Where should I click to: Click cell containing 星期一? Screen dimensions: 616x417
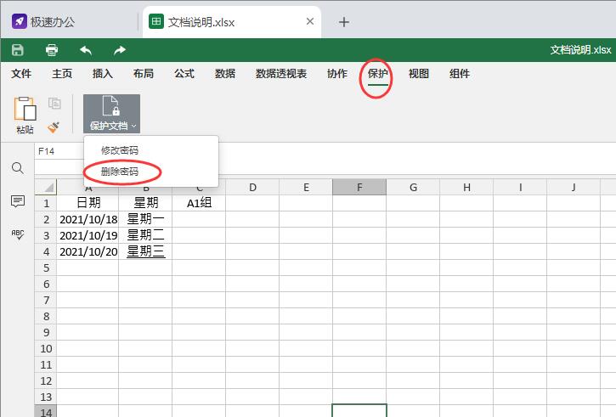pos(145,219)
